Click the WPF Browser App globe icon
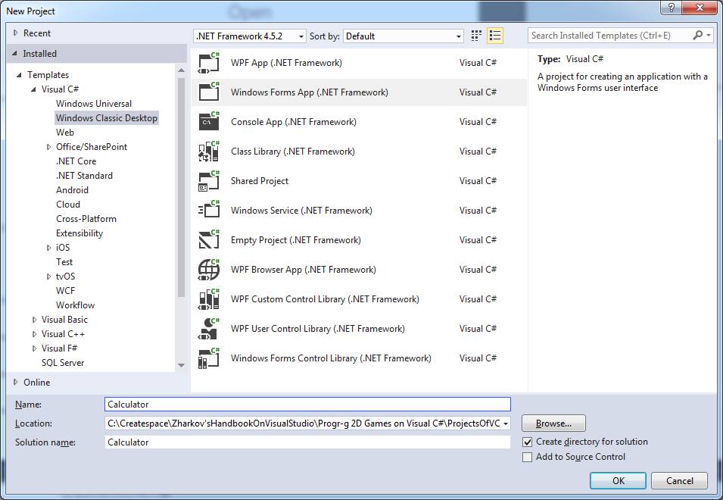Screen dimensions: 723x500 click(x=208, y=270)
